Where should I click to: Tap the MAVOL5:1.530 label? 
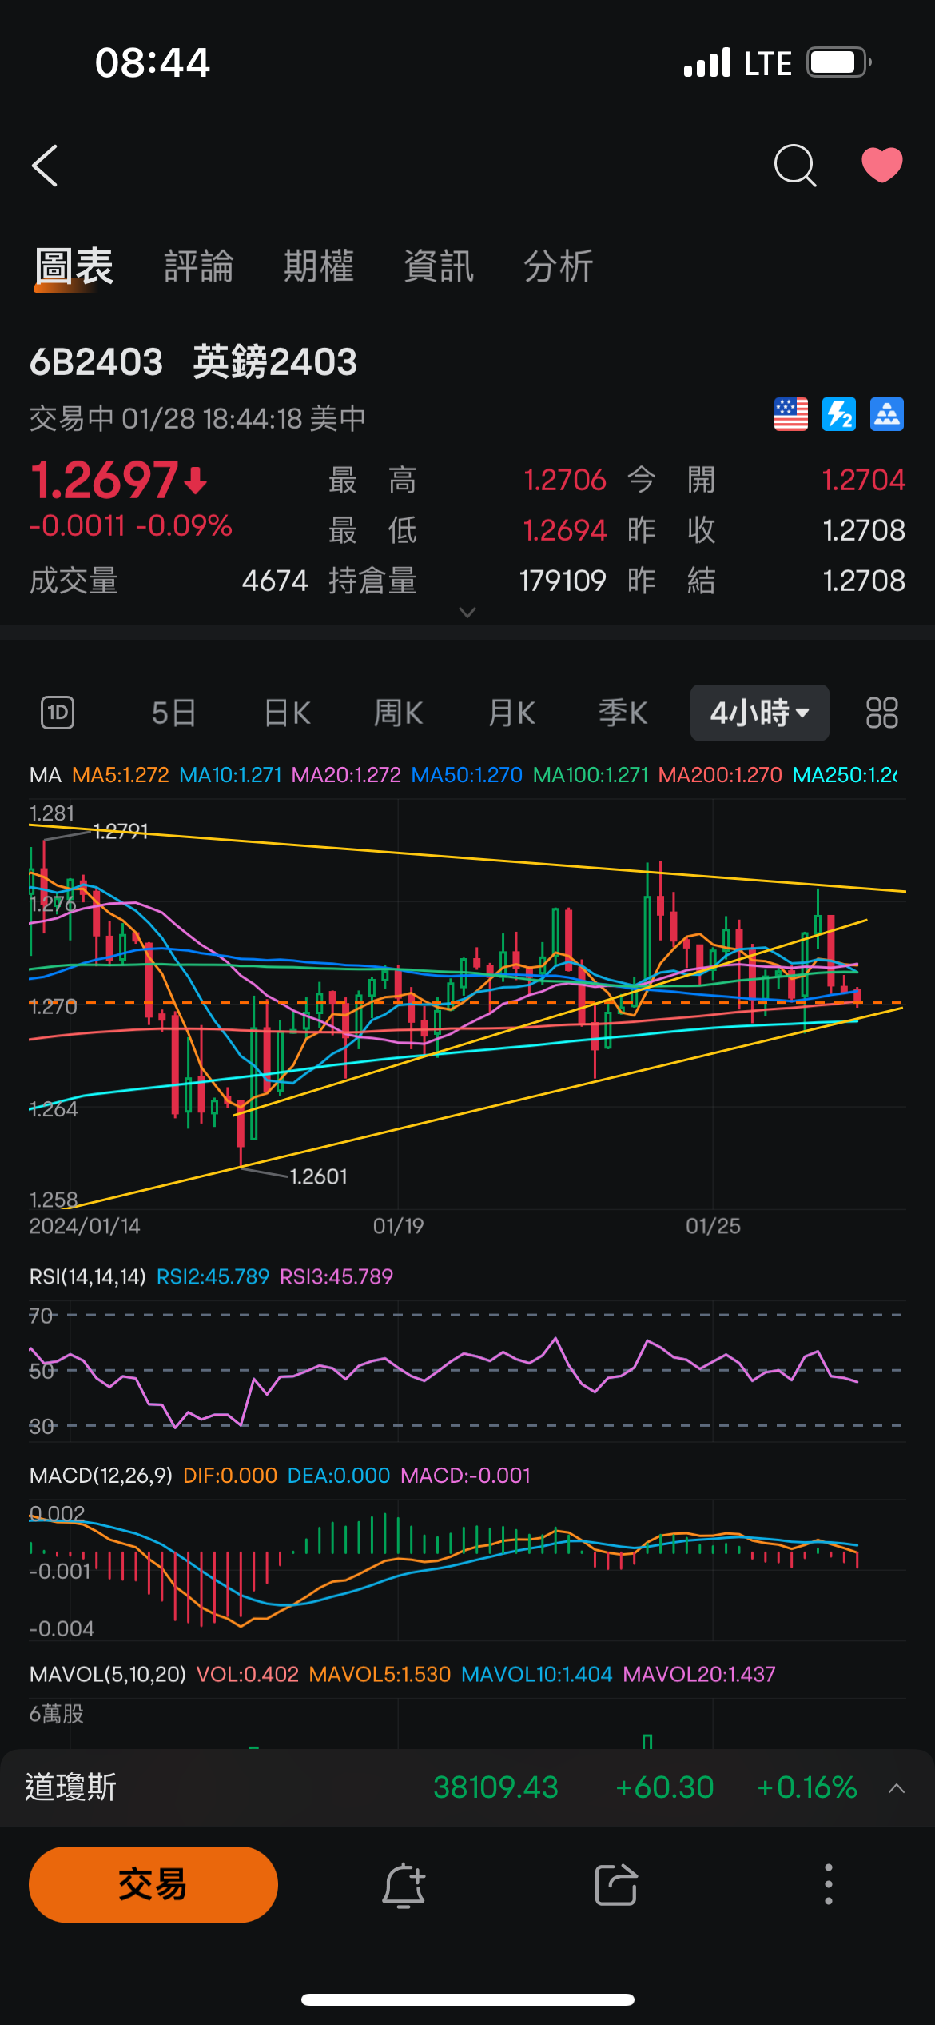coord(380,1675)
